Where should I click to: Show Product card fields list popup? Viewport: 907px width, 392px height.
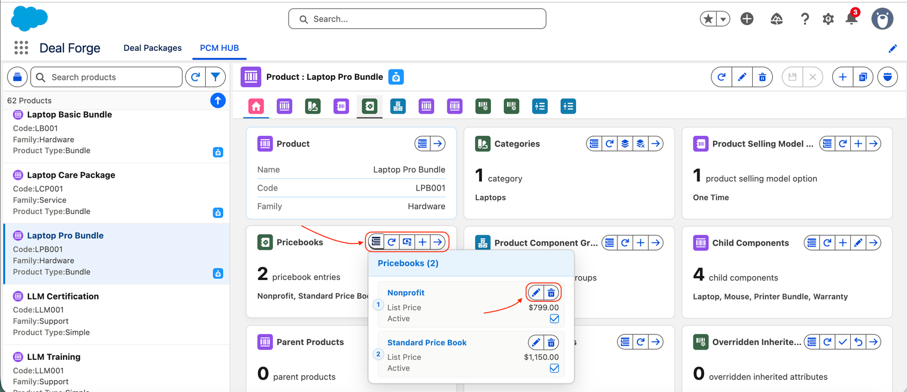pyautogui.click(x=422, y=144)
